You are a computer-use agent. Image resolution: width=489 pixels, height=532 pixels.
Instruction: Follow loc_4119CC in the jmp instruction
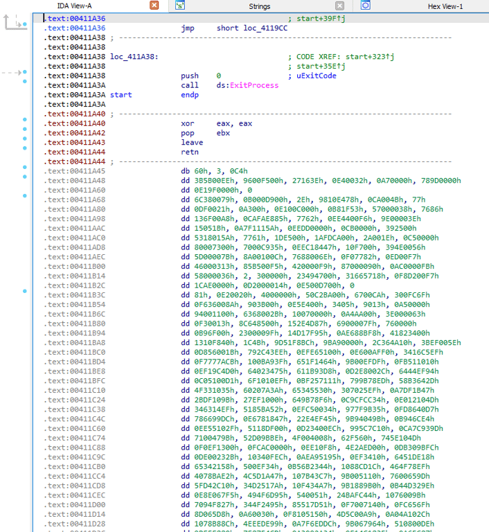coord(265,28)
